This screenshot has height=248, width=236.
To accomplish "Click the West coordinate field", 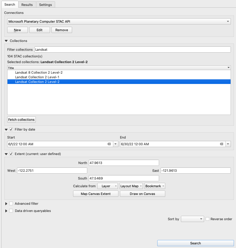I will click(52, 170).
